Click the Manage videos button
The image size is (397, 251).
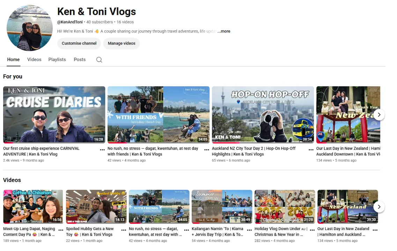(122, 44)
